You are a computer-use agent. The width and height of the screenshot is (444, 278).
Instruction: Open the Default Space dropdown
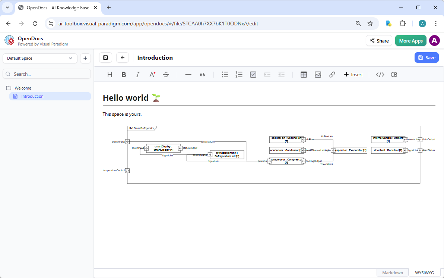(x=39, y=58)
